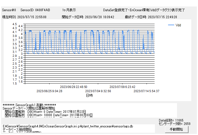Viewport: 198px width, 135px height.
Task: Click the EnOceanSensorGraph.ini path log box
Action: [x=78, y=128]
